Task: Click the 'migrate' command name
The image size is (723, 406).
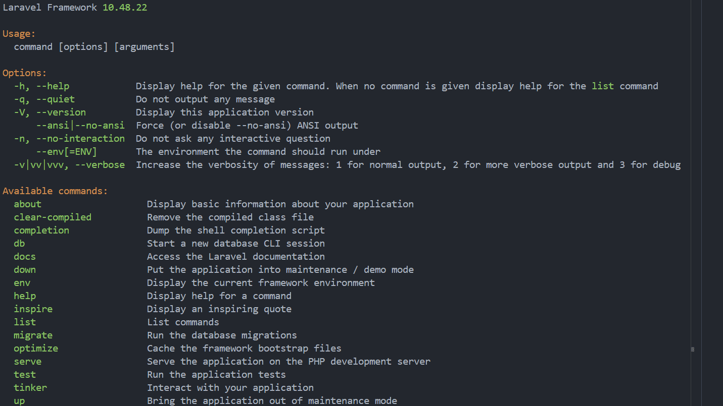Action: coord(33,335)
